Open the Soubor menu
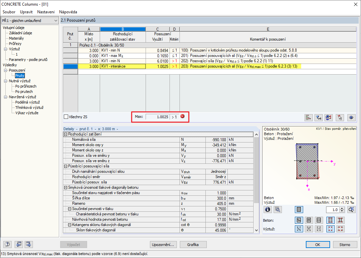Viewport: 361px width, 258px height. pyautogui.click(x=9, y=12)
